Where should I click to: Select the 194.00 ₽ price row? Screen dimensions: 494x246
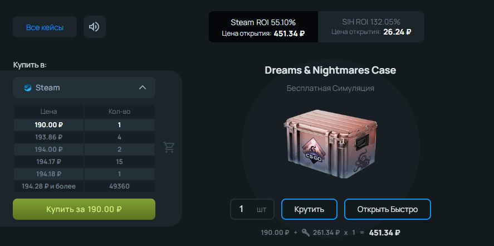(x=84, y=149)
